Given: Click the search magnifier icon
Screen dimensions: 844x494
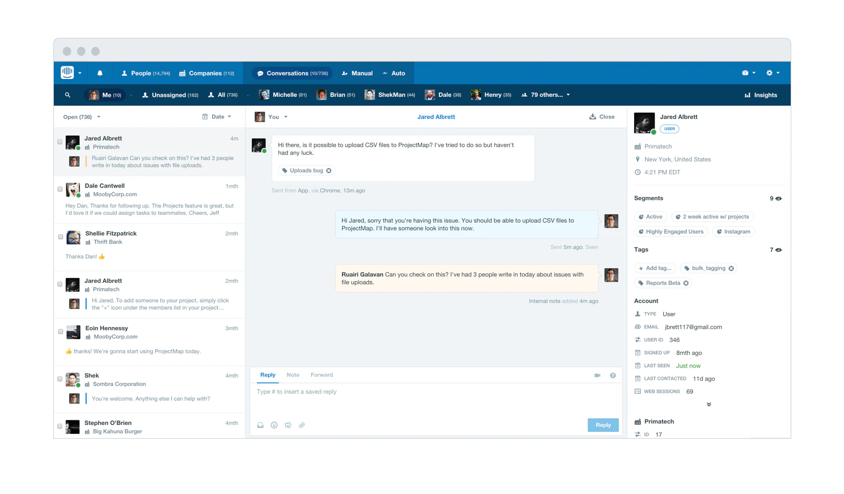Looking at the screenshot, I should [68, 95].
